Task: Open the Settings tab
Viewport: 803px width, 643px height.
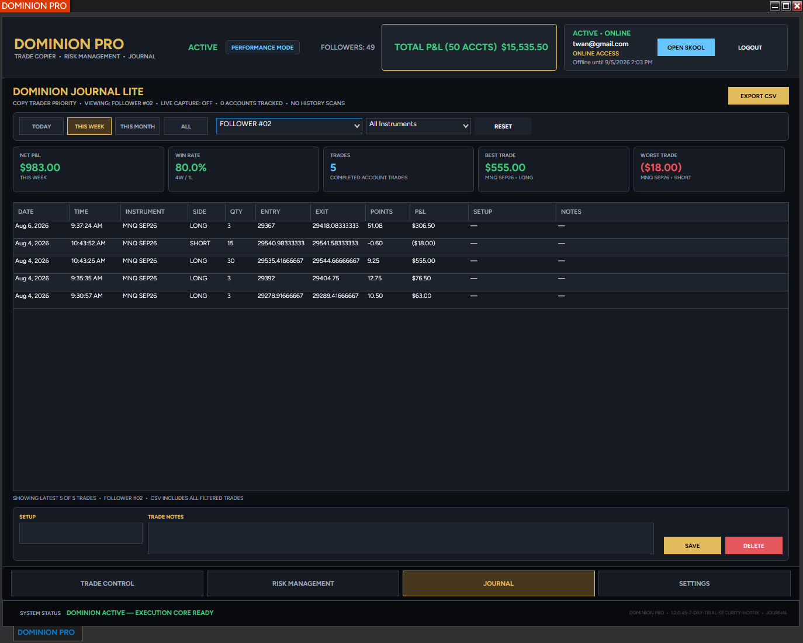Action: point(694,583)
